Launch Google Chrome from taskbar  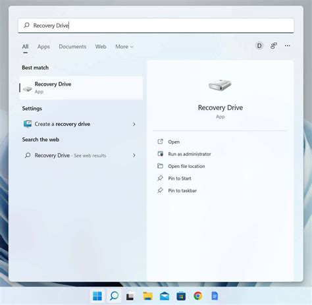198,296
